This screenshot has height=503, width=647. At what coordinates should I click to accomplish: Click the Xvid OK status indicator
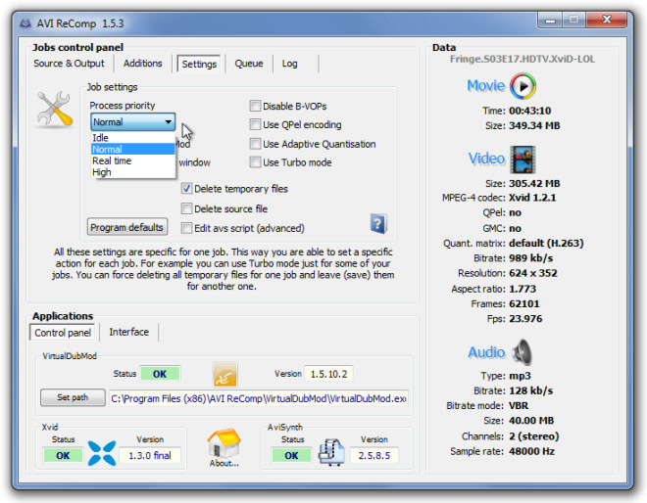(x=63, y=456)
